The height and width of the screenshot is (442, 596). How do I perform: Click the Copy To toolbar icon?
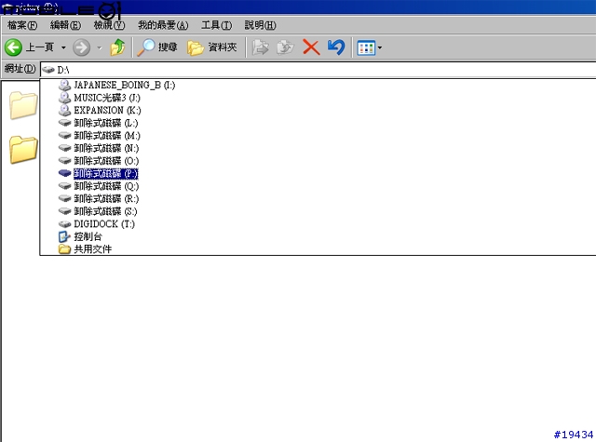click(285, 47)
